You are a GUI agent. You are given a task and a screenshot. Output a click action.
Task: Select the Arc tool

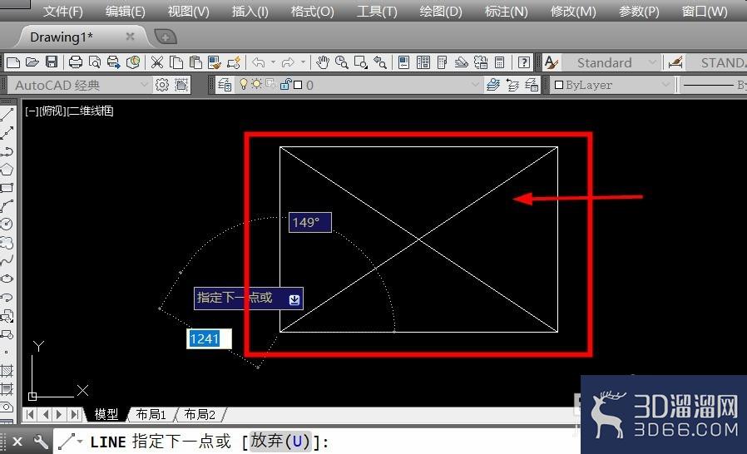click(7, 206)
